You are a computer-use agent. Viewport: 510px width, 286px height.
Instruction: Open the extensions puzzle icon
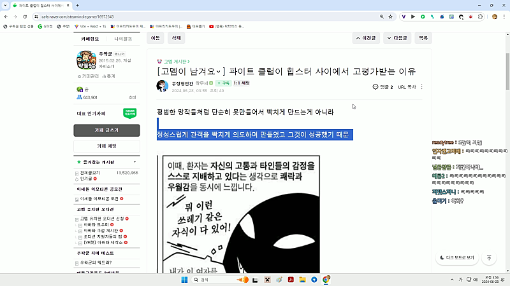[x=481, y=17]
